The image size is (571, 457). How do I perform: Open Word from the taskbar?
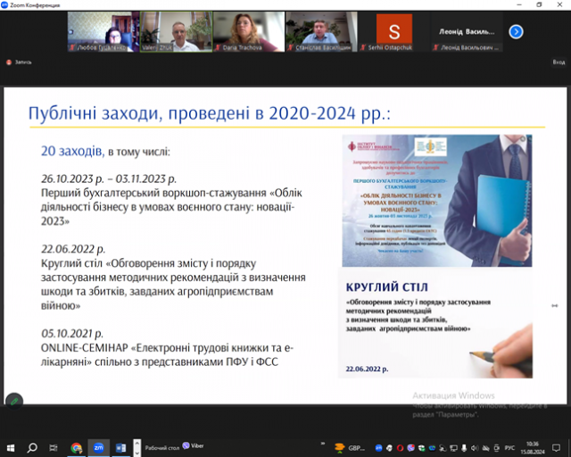(120, 447)
